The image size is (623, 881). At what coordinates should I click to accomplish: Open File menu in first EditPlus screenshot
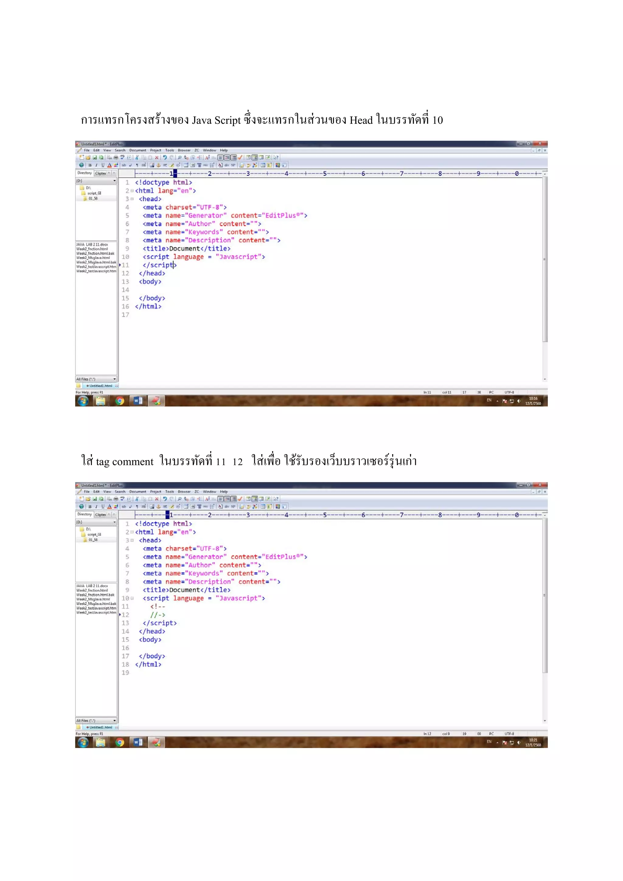pos(87,150)
